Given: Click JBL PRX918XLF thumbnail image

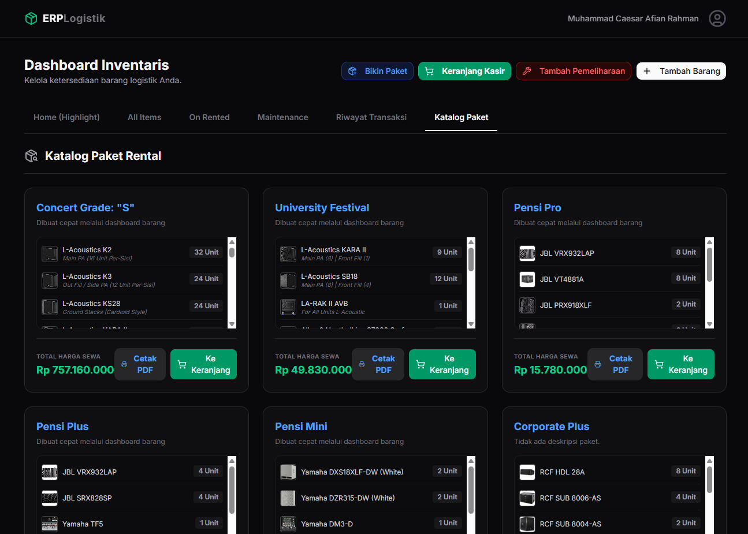Looking at the screenshot, I should click(527, 305).
